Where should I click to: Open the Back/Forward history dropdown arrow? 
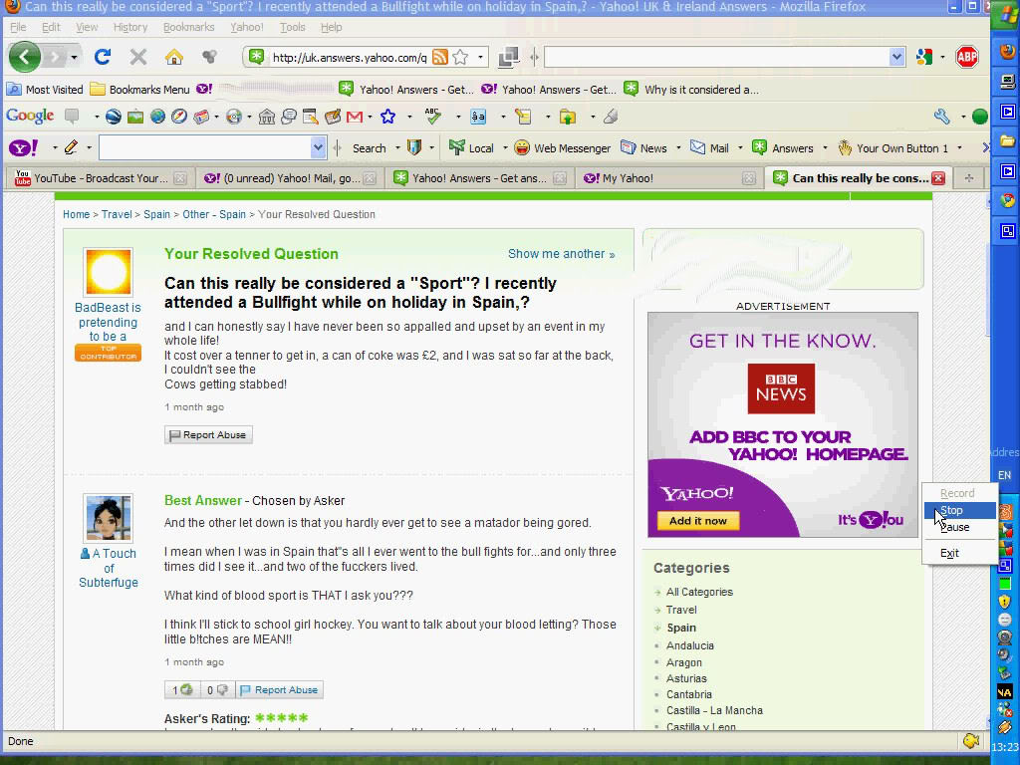pos(74,58)
